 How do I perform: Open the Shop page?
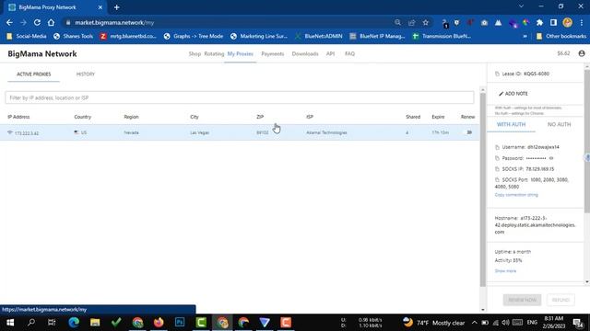tap(195, 53)
